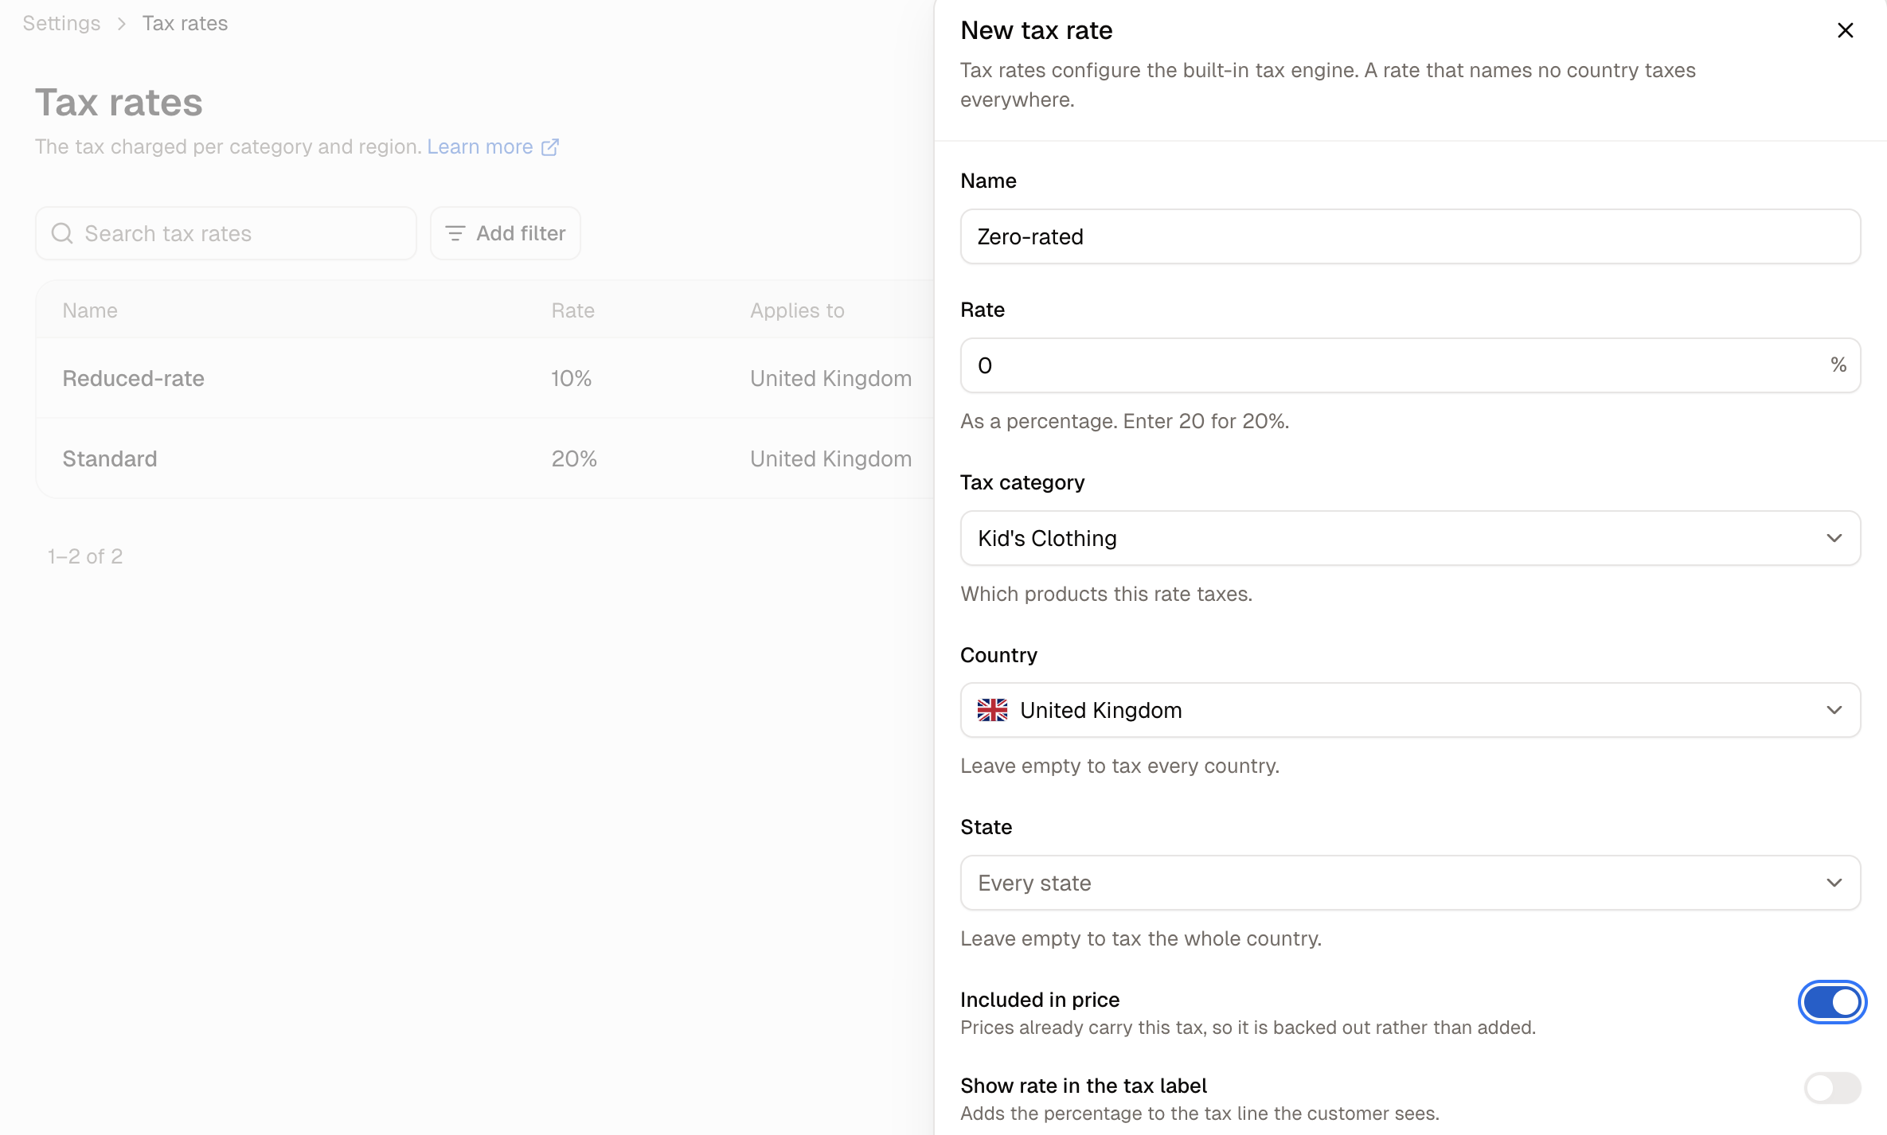Open the Reduced-rate row
Screen dimensions: 1887x1135
485,378
